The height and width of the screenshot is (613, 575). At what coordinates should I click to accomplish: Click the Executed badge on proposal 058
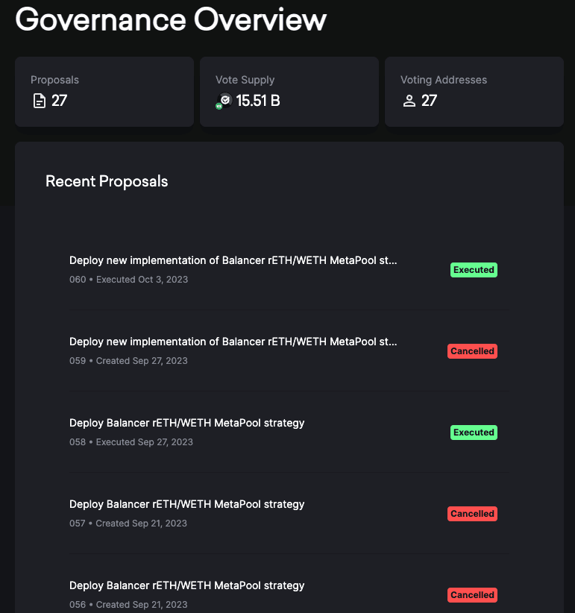(473, 433)
